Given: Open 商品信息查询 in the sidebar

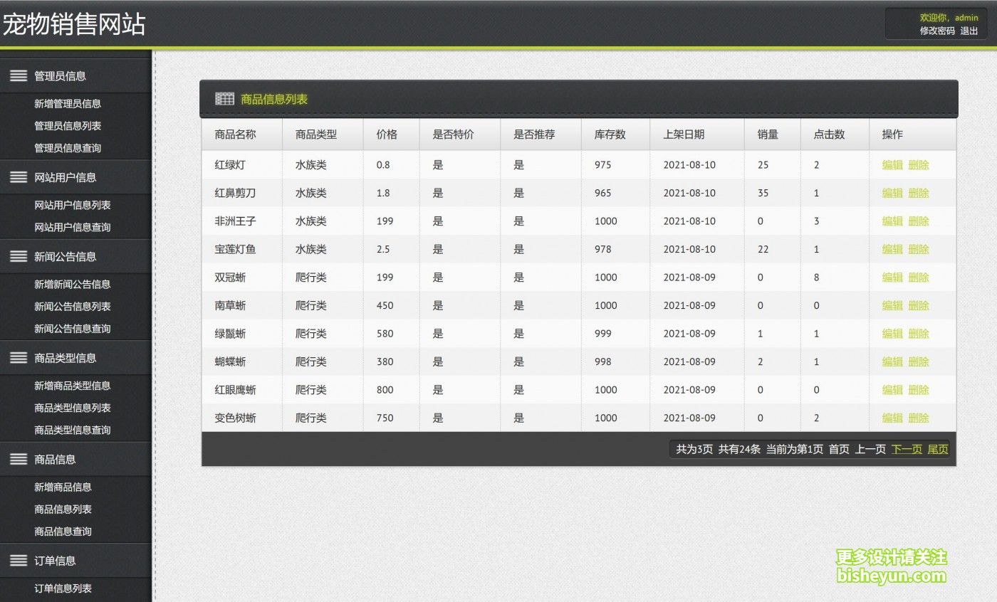Looking at the screenshot, I should coord(63,532).
